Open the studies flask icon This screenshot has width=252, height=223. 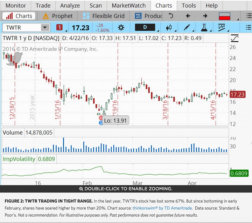point(204,28)
